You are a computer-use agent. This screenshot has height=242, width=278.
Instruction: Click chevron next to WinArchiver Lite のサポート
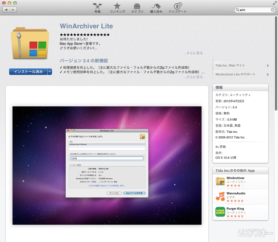pos(268,74)
